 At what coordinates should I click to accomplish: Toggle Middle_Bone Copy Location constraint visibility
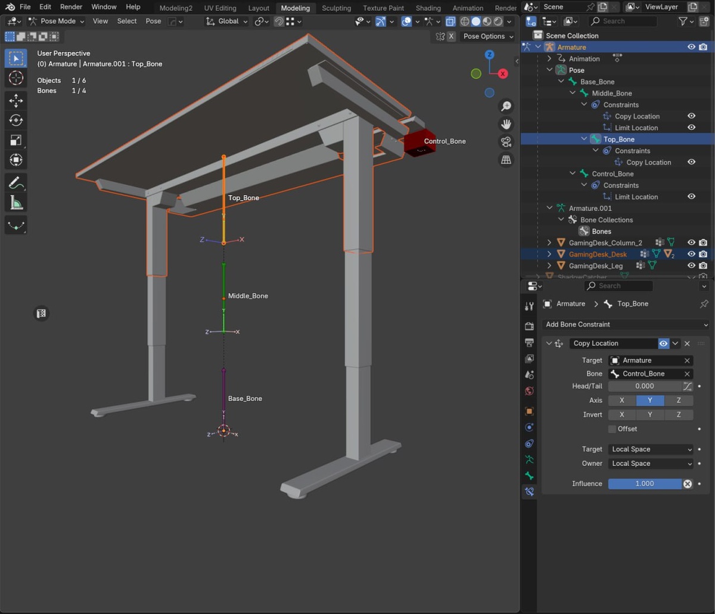point(691,116)
